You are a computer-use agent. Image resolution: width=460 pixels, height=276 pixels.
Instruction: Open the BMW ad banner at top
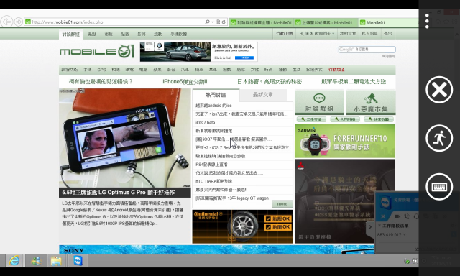(199, 52)
